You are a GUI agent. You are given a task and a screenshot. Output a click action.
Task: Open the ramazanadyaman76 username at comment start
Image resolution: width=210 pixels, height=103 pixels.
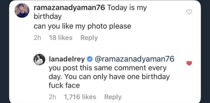tap(69, 8)
